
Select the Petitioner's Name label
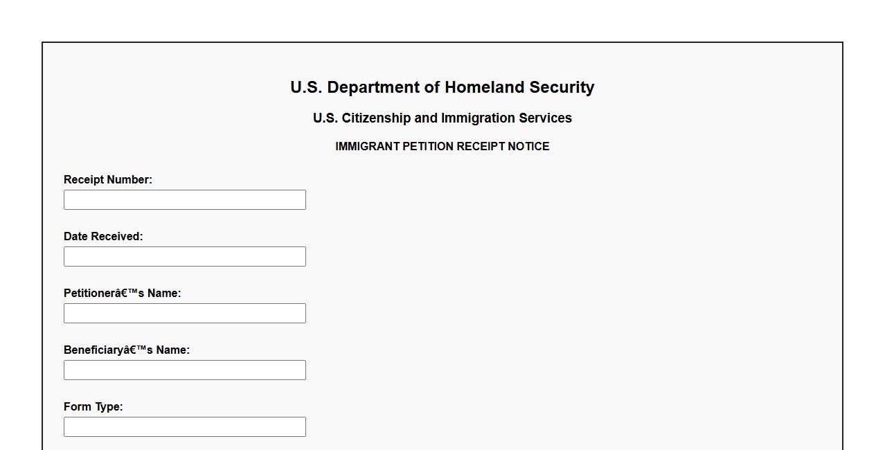click(x=122, y=294)
